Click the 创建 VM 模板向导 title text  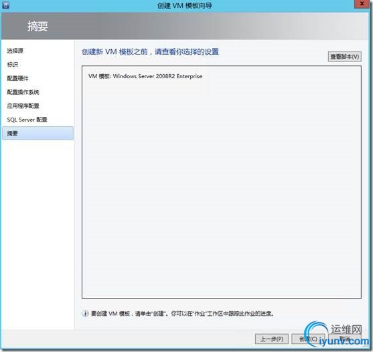[x=185, y=5]
